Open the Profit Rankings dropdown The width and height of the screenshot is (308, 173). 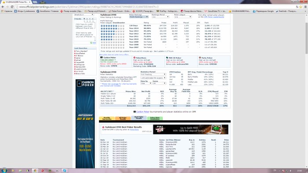[x=139, y=17]
